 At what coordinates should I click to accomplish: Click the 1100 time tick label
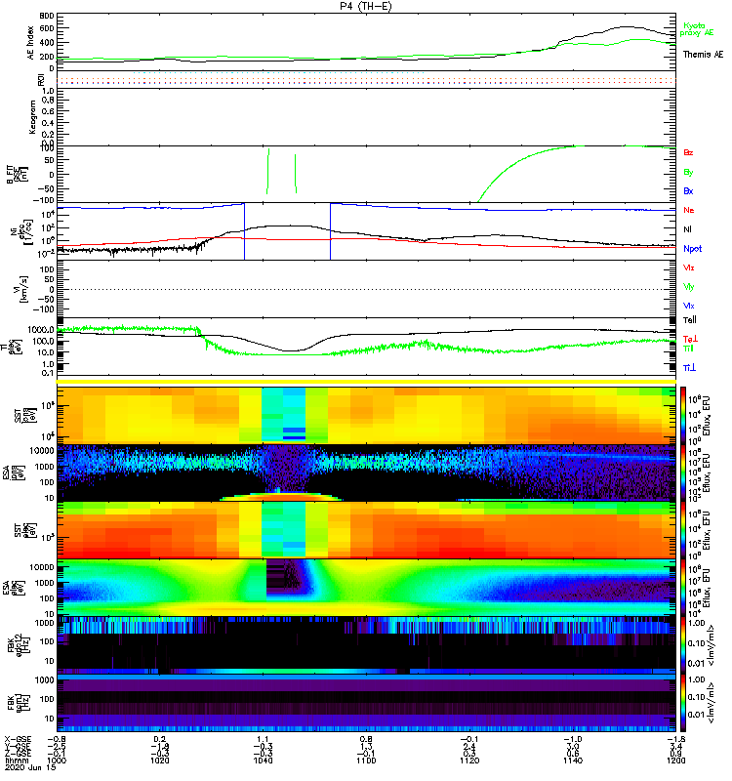click(x=366, y=760)
